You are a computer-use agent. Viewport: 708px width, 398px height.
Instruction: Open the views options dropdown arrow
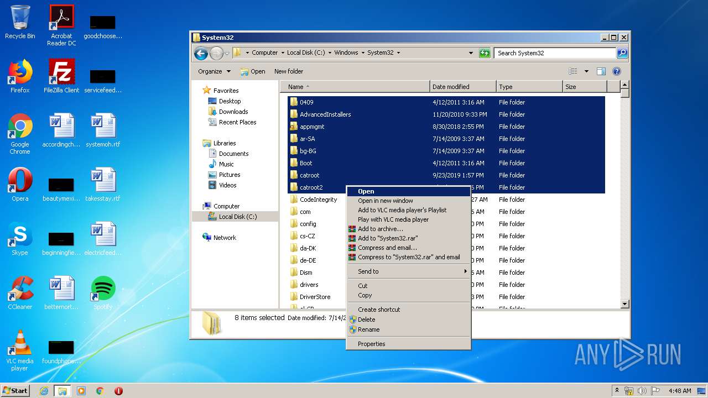click(x=586, y=71)
